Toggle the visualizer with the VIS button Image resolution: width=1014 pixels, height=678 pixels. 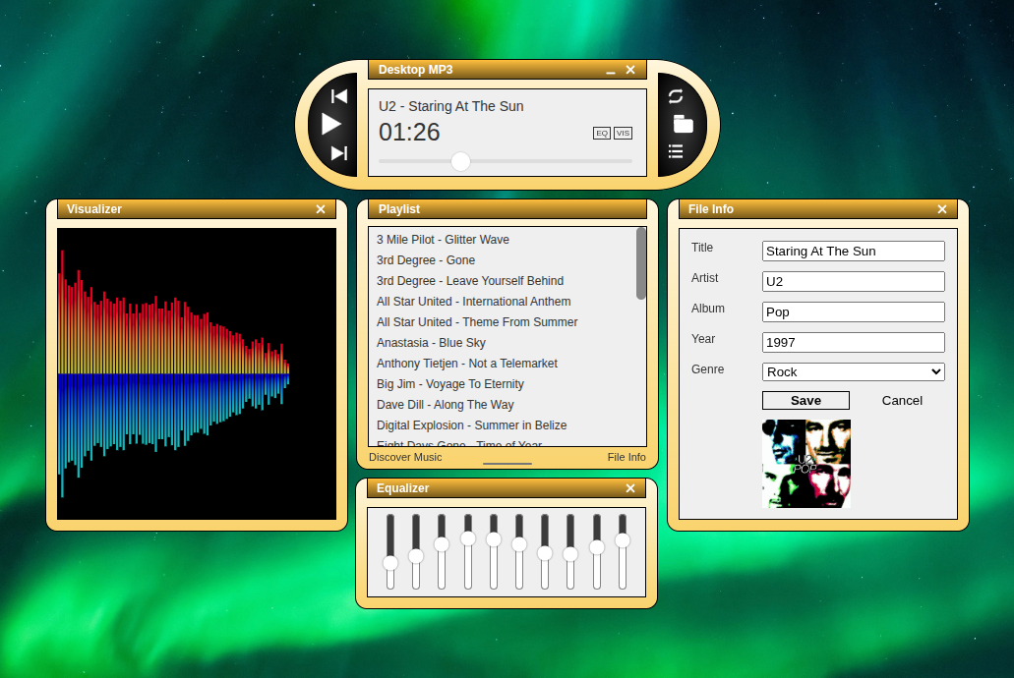tap(622, 133)
